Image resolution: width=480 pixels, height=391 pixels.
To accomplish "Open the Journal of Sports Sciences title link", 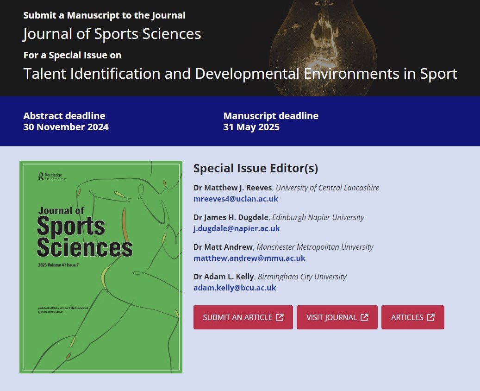I will pos(112,33).
